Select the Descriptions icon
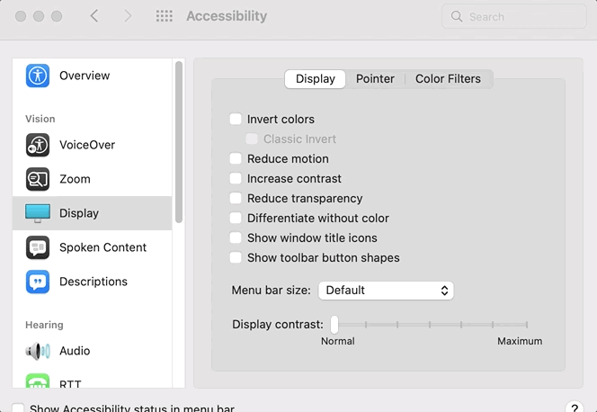The height and width of the screenshot is (412, 597). coord(38,282)
